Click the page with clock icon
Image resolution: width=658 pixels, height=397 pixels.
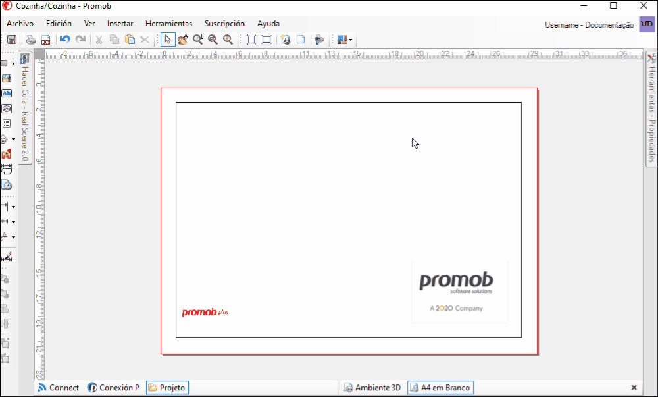7,184
